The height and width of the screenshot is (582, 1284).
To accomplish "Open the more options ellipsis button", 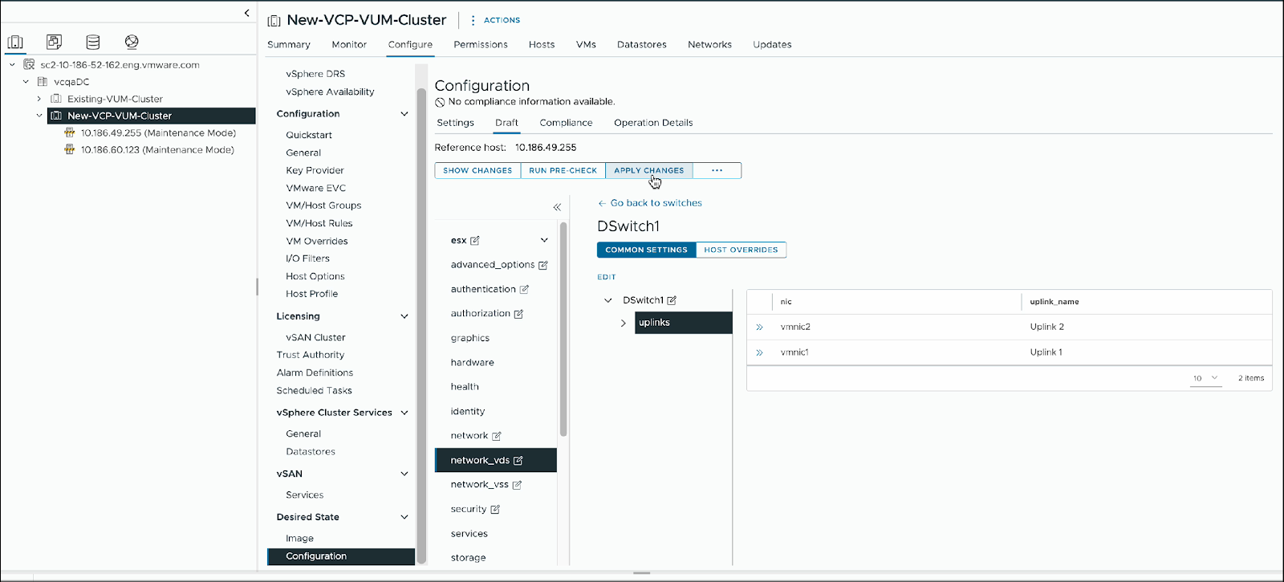I will click(x=717, y=170).
